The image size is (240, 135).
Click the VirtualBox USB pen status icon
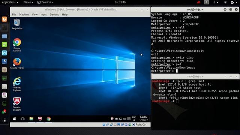click(x=111, y=124)
